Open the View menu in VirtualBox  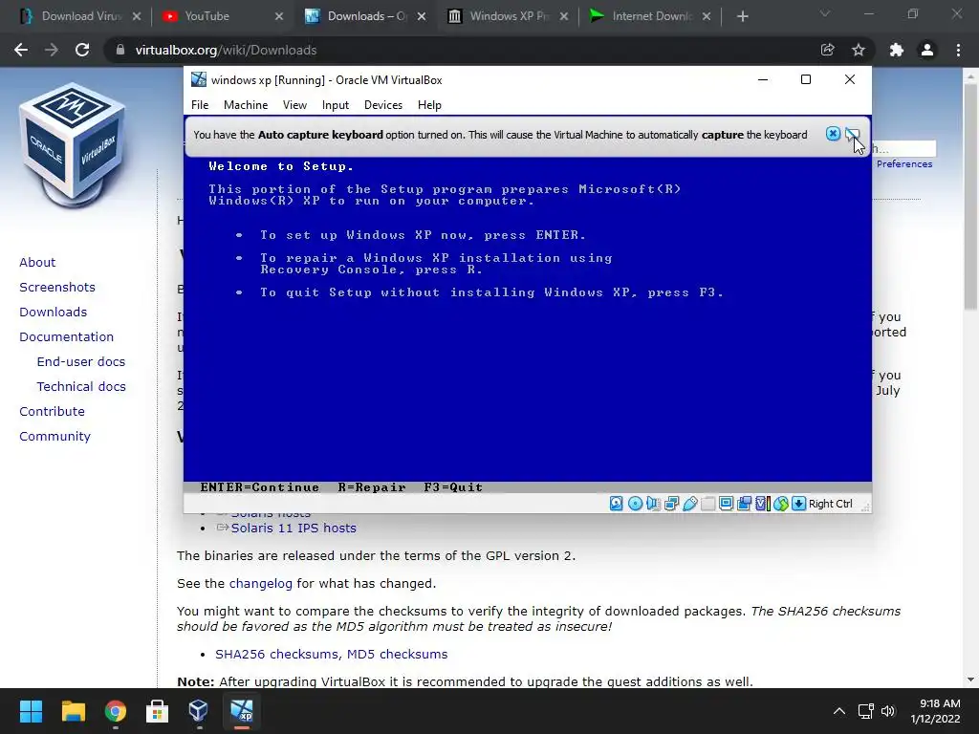pos(294,105)
